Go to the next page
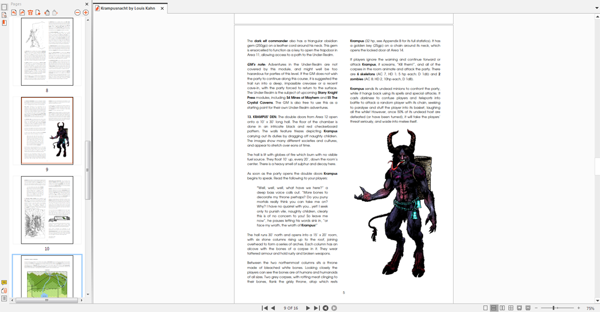600x312 pixels. (x=308, y=308)
